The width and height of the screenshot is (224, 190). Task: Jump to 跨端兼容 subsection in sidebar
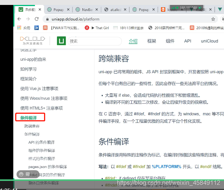(32, 126)
